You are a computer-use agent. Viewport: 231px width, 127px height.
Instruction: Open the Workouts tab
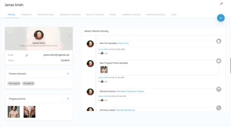point(27,15)
